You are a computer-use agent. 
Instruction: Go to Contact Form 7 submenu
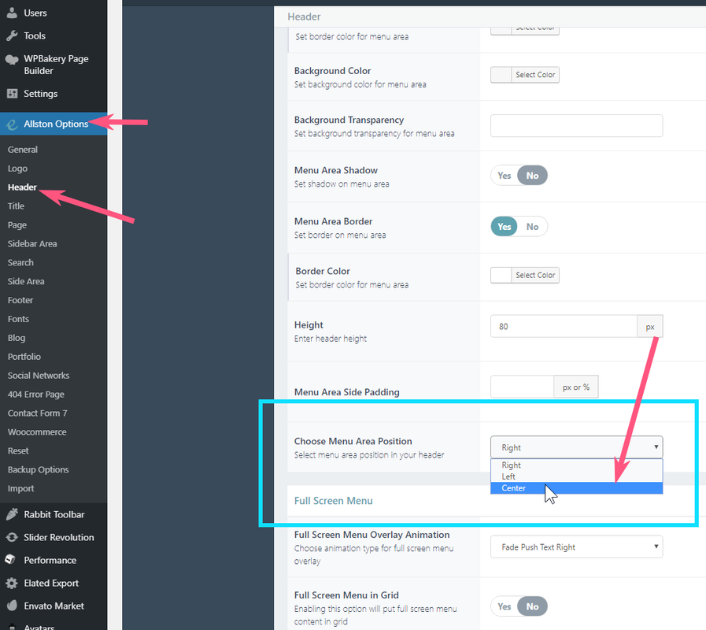(x=37, y=413)
